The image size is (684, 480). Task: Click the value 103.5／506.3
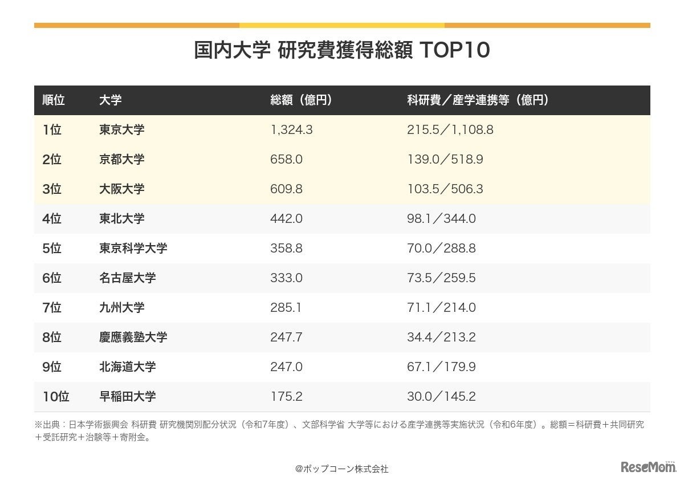(445, 189)
